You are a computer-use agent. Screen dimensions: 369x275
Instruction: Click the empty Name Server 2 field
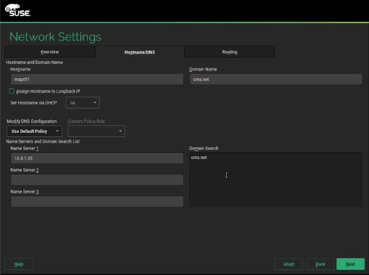tap(97, 180)
